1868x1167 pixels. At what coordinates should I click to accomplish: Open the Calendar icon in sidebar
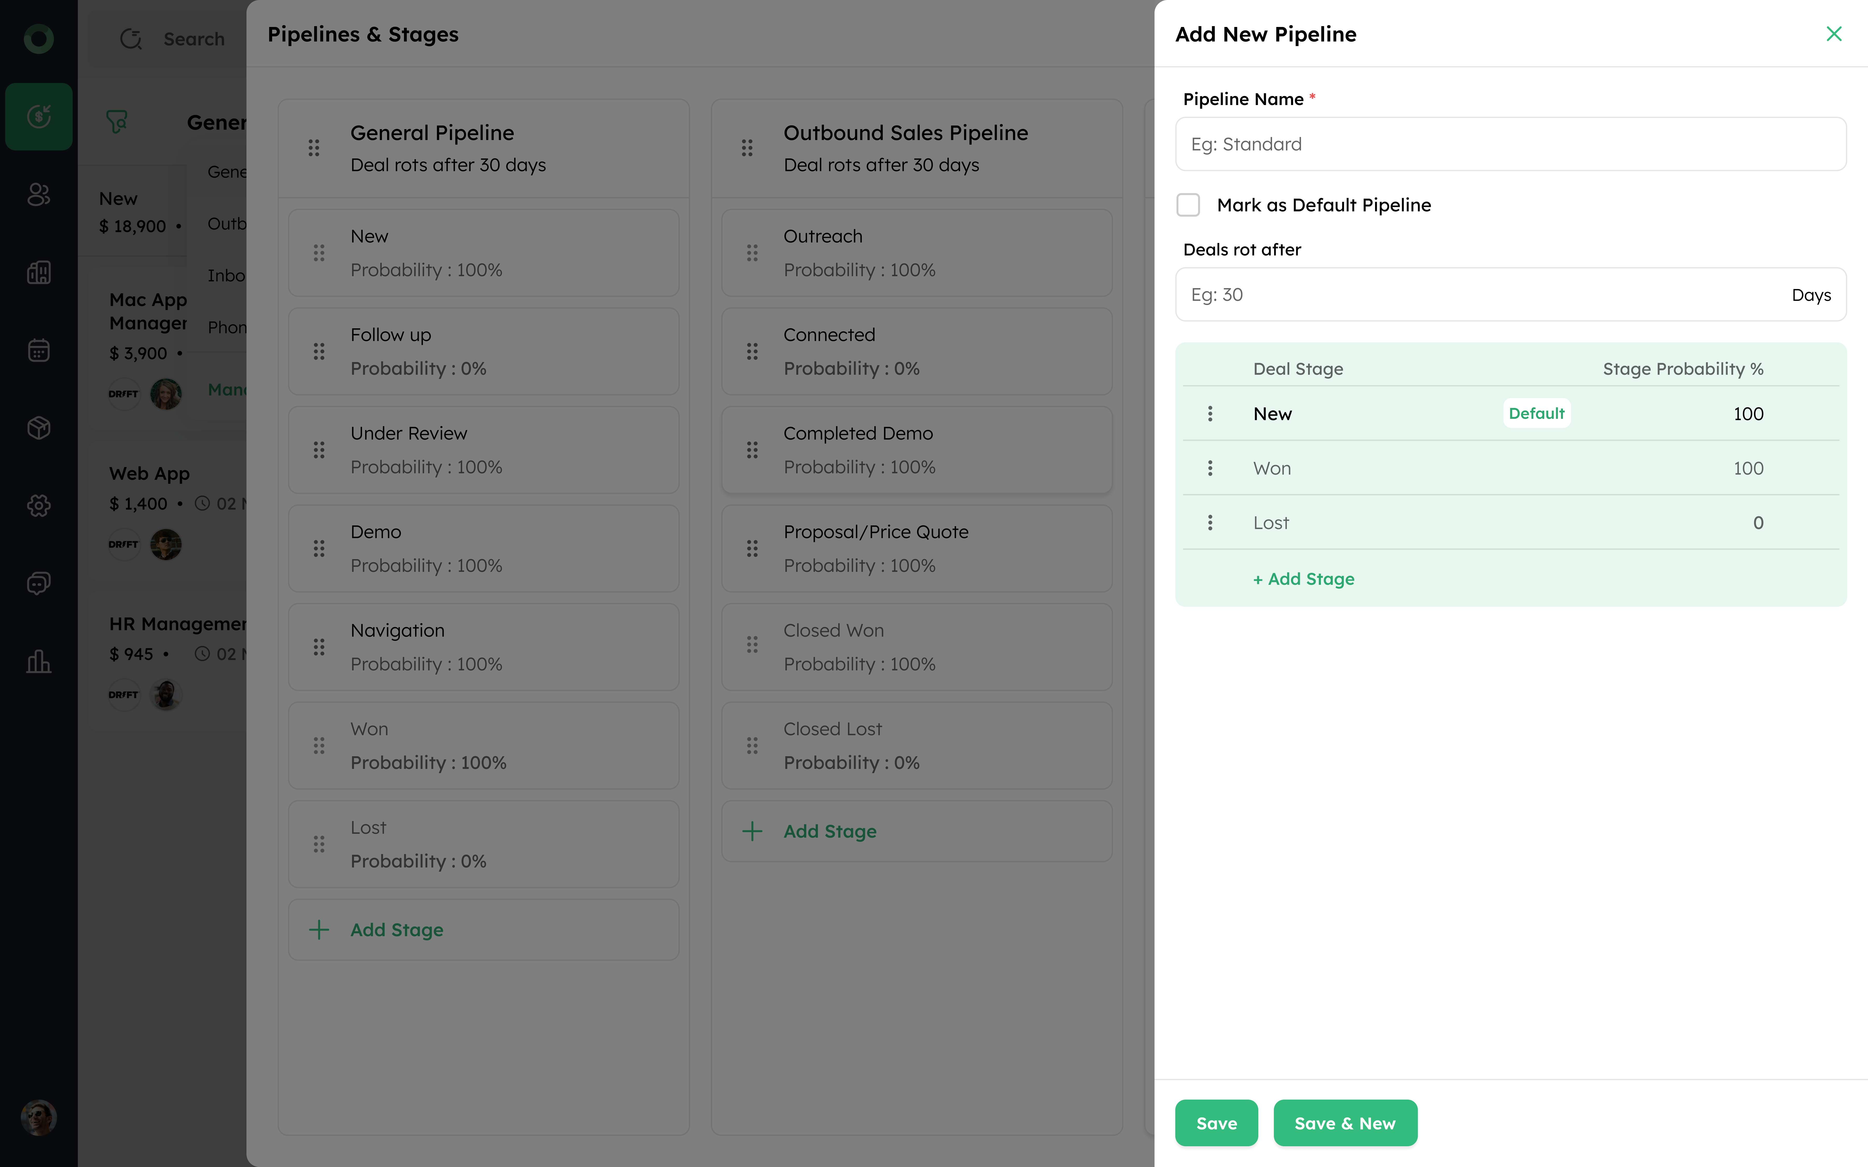[39, 350]
